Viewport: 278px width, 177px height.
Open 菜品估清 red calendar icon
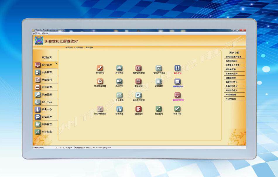(x=138, y=82)
